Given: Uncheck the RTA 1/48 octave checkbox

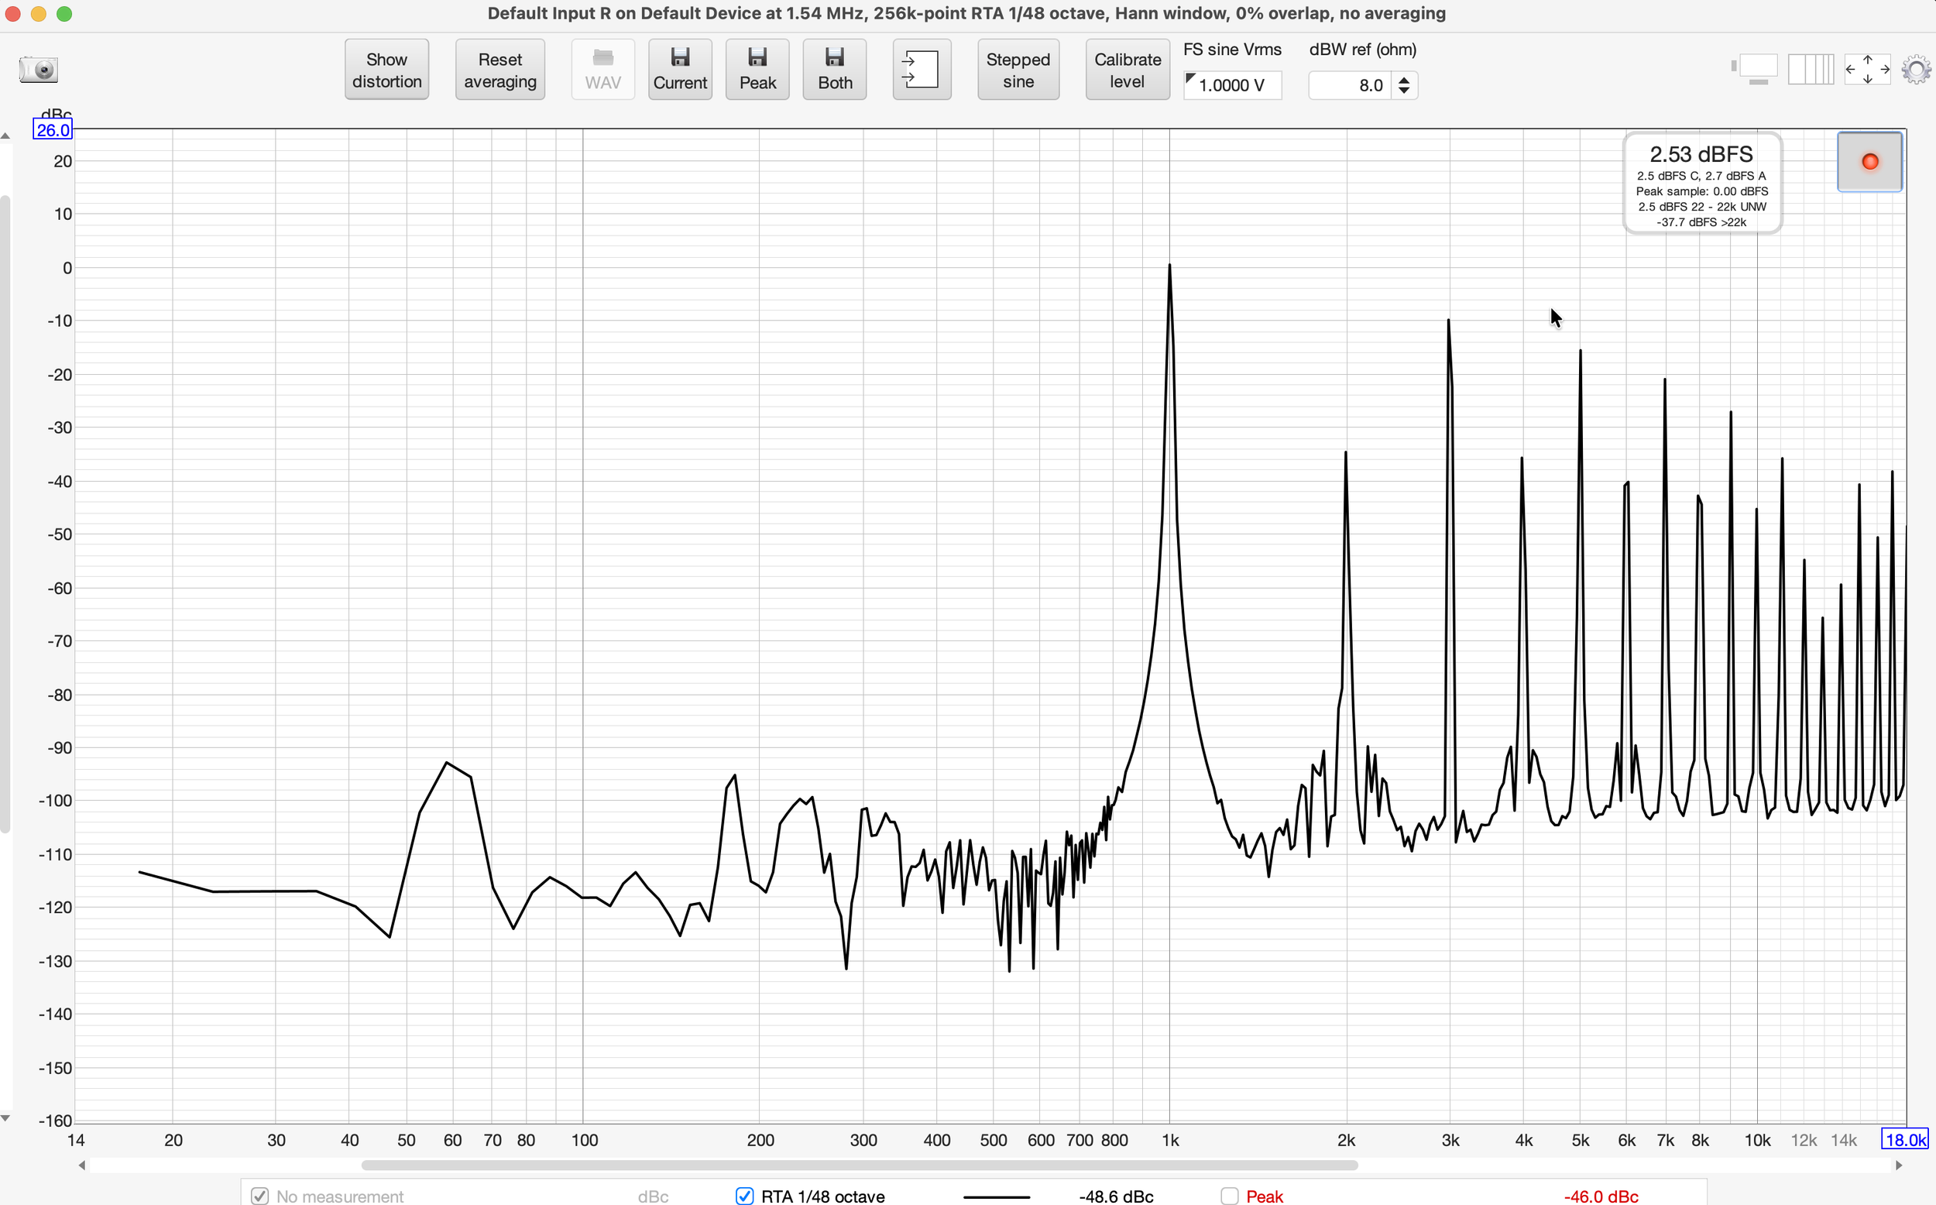Looking at the screenshot, I should [x=744, y=1196].
